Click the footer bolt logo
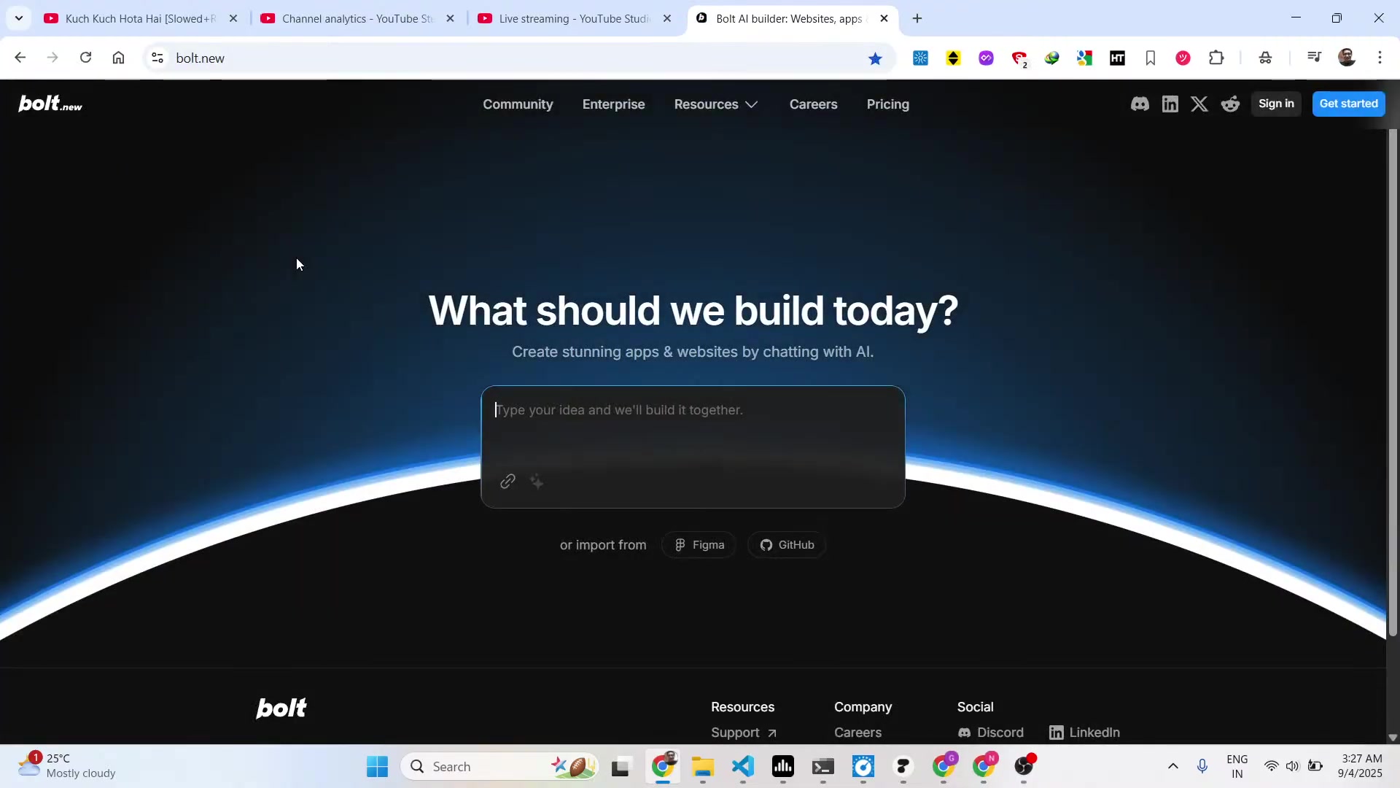 click(281, 708)
